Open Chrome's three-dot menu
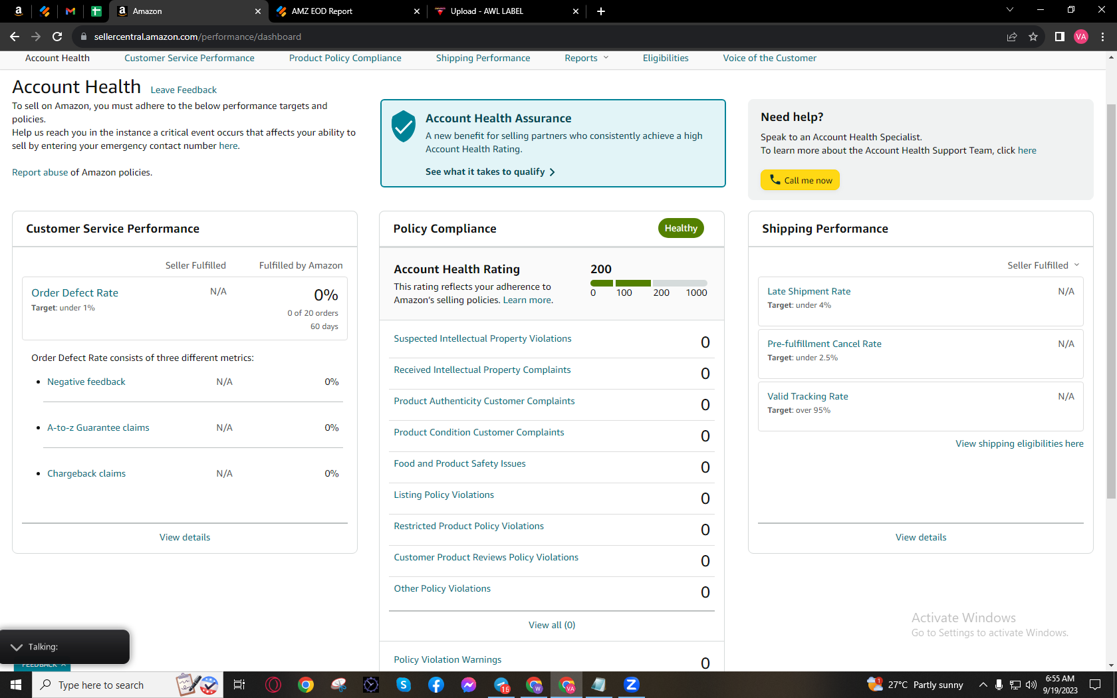 tap(1102, 37)
